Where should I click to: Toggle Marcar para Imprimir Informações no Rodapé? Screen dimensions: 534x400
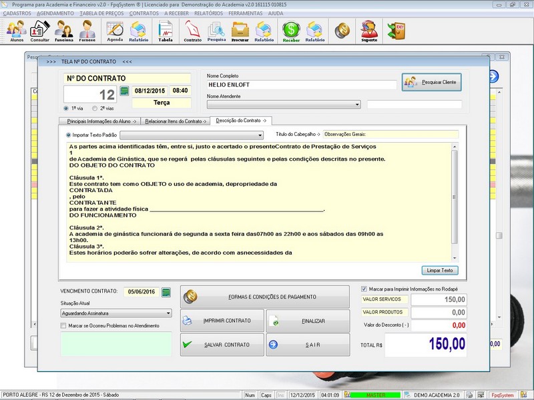(x=364, y=289)
